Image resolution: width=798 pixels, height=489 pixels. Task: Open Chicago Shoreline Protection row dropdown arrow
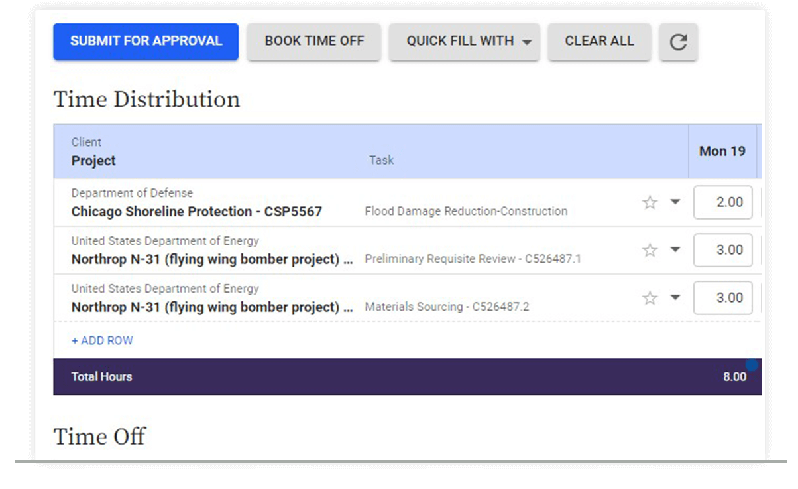675,202
